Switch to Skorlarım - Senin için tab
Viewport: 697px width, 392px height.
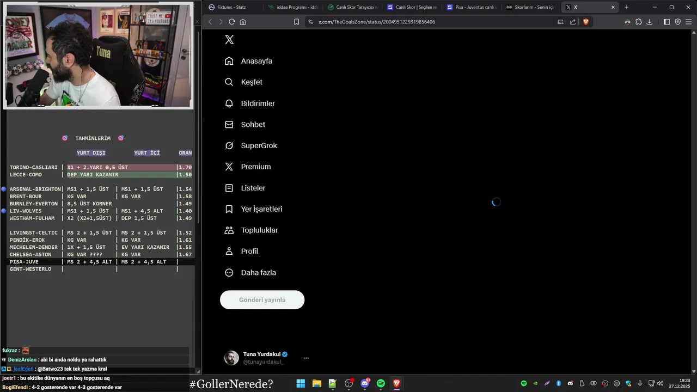[529, 7]
